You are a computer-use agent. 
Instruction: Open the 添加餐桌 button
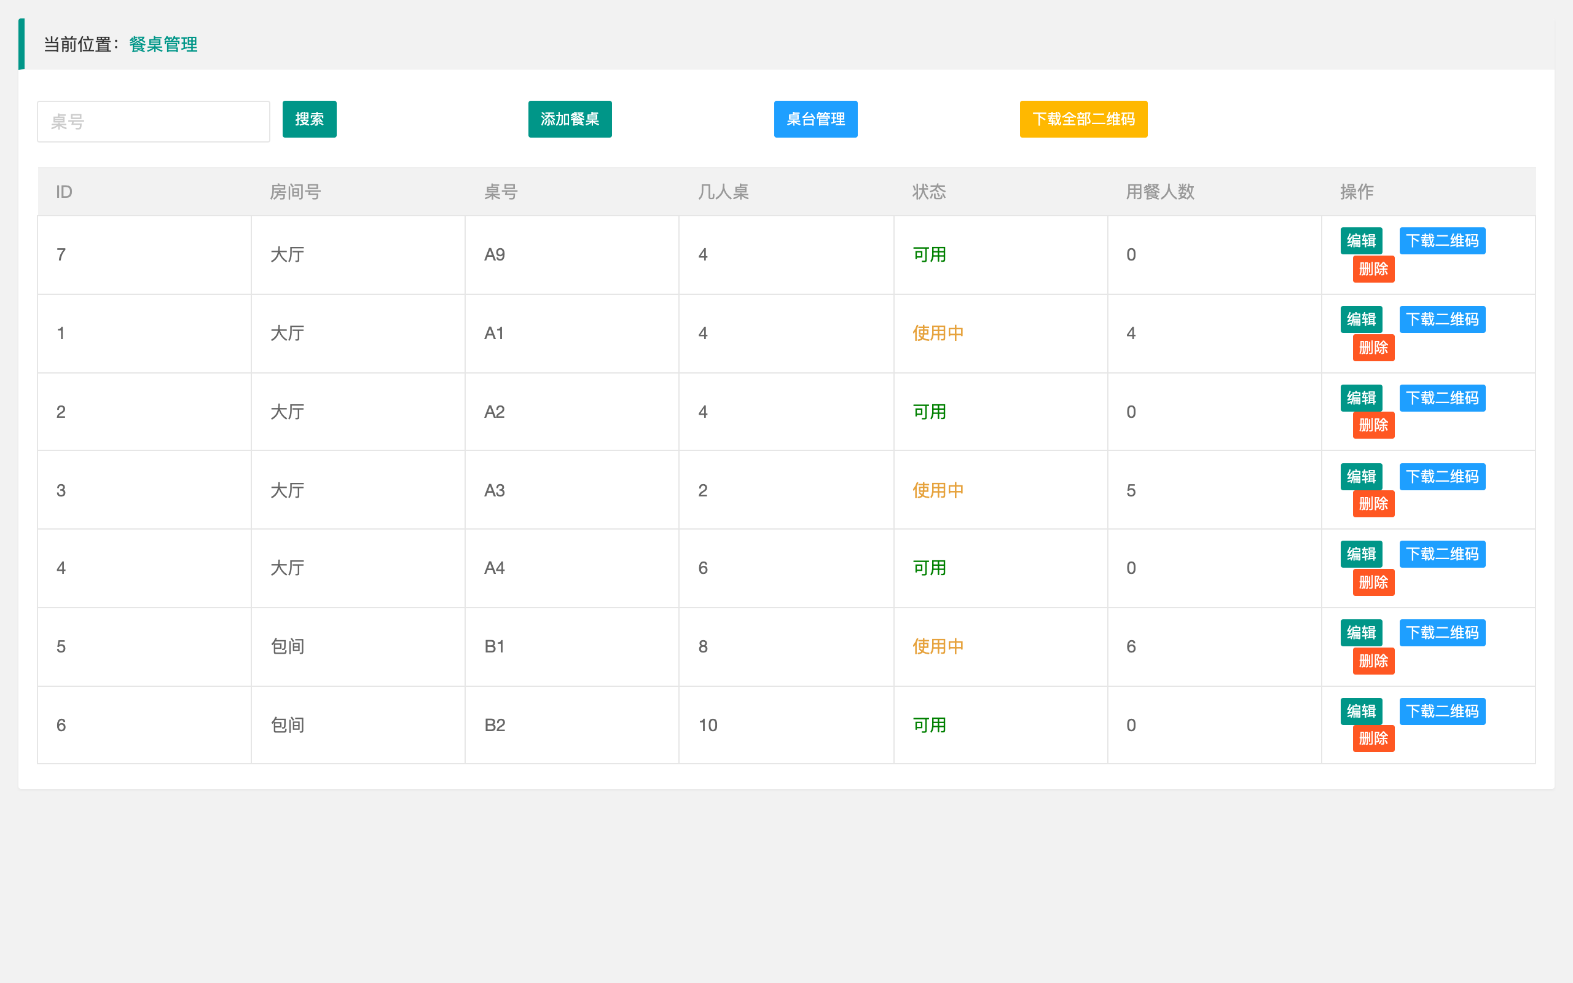[570, 119]
